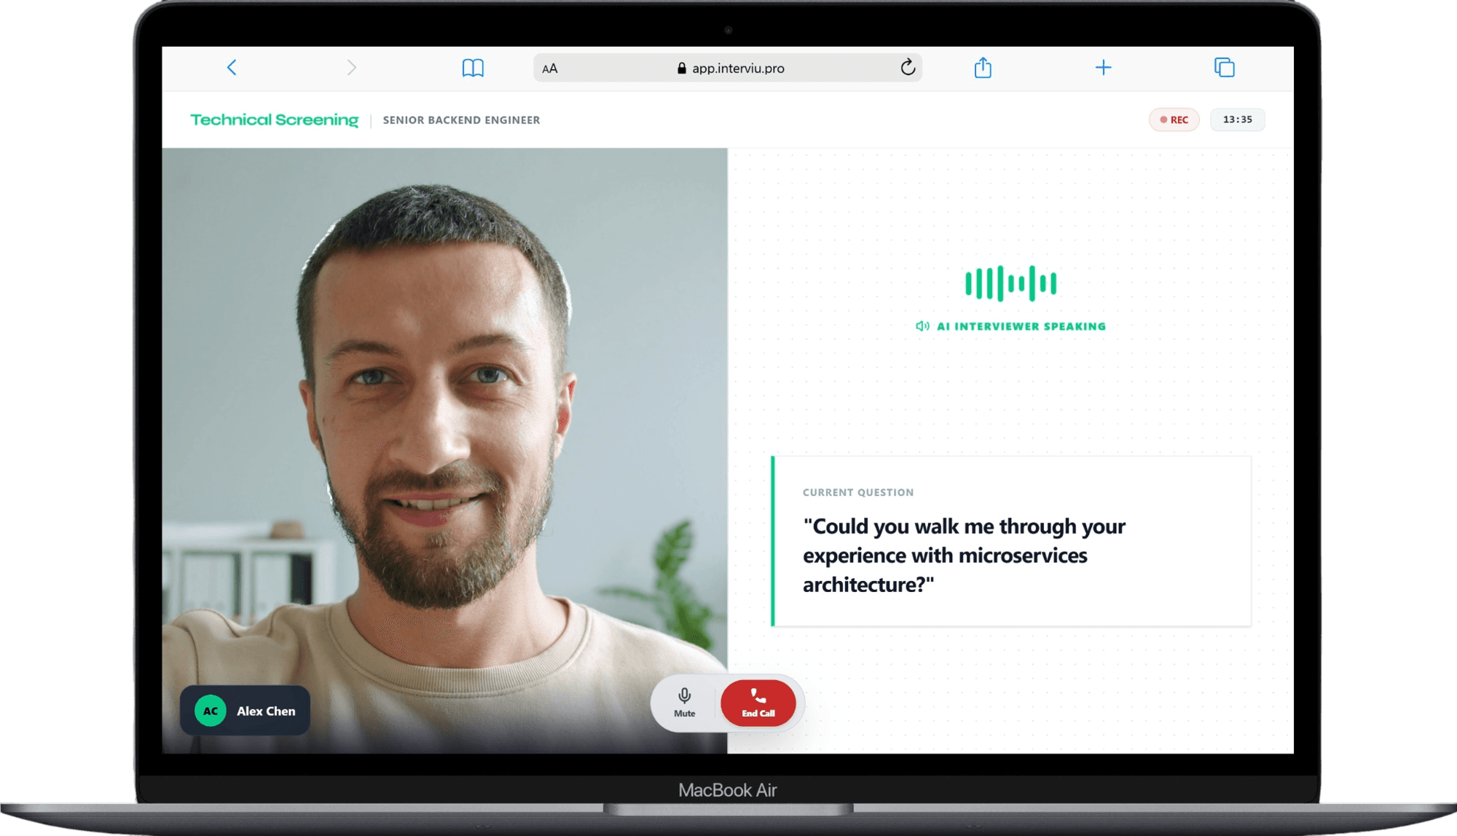Open the Safari share icon
This screenshot has height=836, width=1457.
pos(983,67)
